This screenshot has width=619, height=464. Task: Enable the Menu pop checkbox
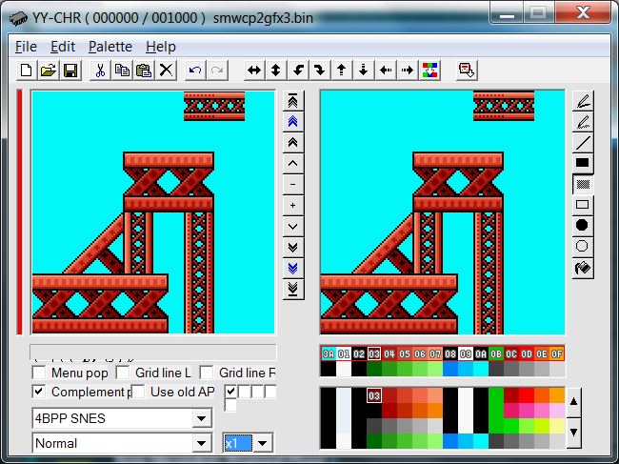[39, 373]
